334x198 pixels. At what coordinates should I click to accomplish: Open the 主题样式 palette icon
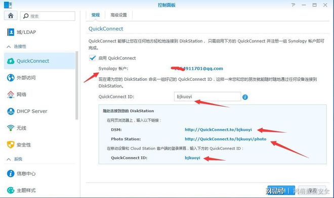point(11,190)
